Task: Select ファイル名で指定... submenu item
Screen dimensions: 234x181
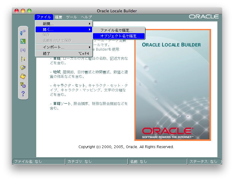Action: (119, 30)
